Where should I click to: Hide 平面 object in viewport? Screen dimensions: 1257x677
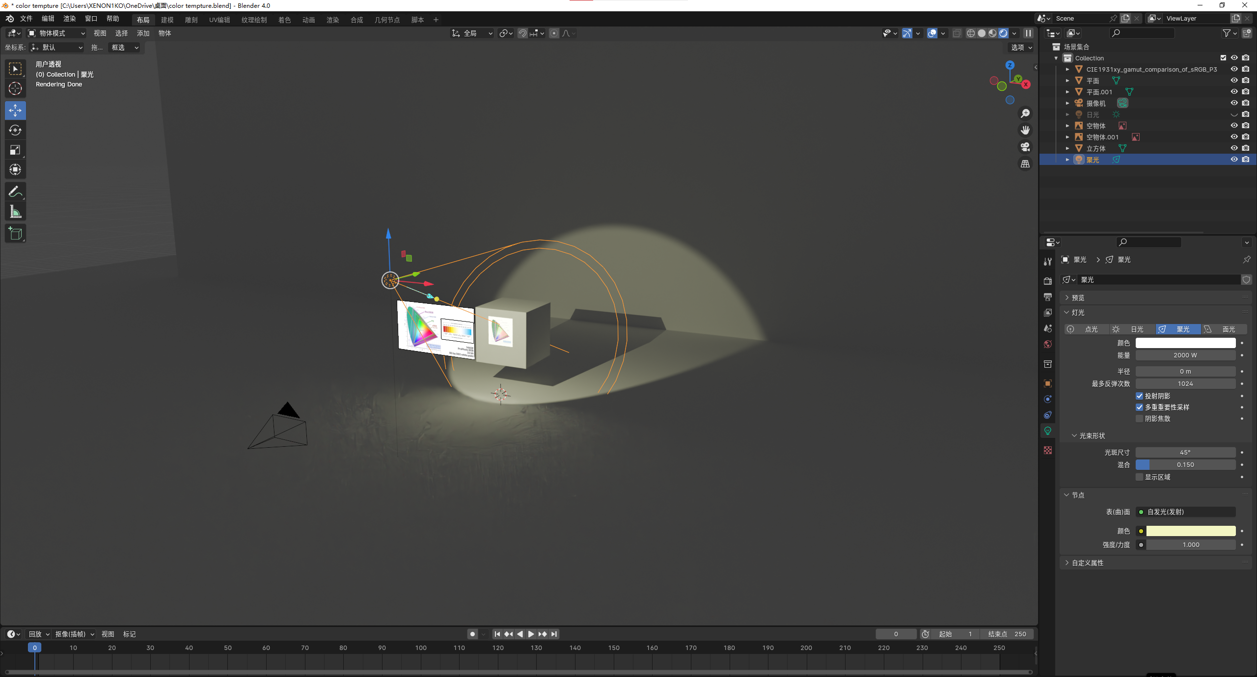(x=1234, y=81)
